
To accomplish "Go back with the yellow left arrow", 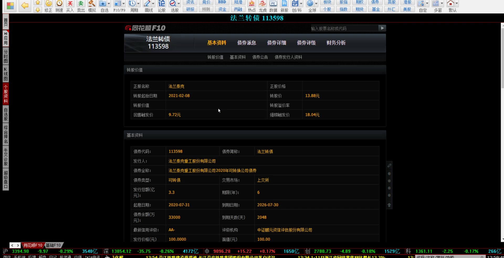I will pyautogui.click(x=25, y=6).
